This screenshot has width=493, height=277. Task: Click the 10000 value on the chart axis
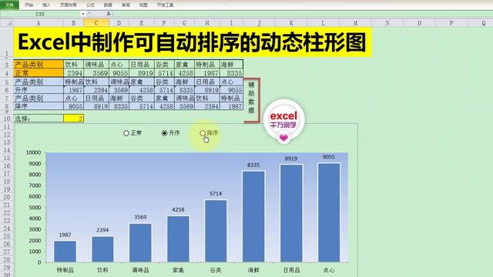(33, 152)
